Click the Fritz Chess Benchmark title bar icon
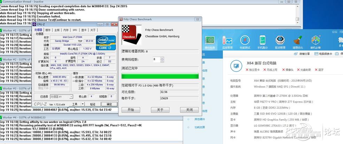Viewport: 343px width, 144px height. click(121, 19)
